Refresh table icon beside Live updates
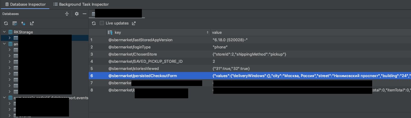Image resolution: width=411 pixels, height=118 pixels. point(94,23)
